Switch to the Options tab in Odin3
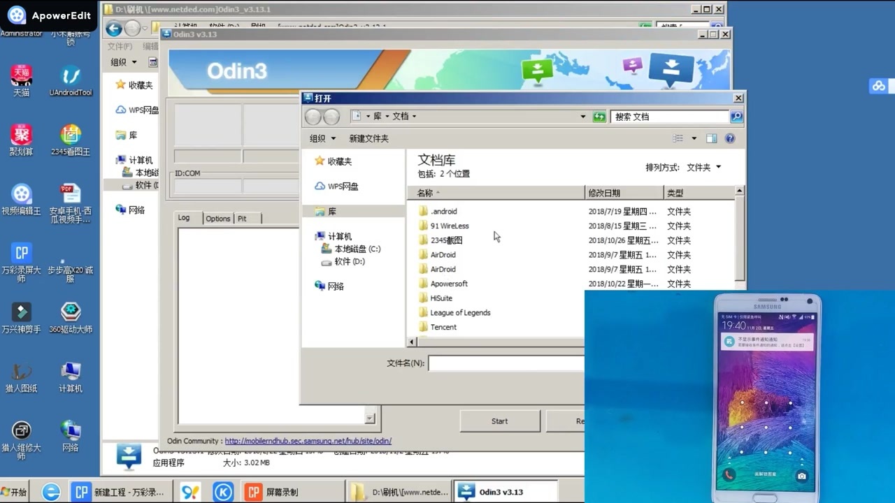 coord(217,219)
